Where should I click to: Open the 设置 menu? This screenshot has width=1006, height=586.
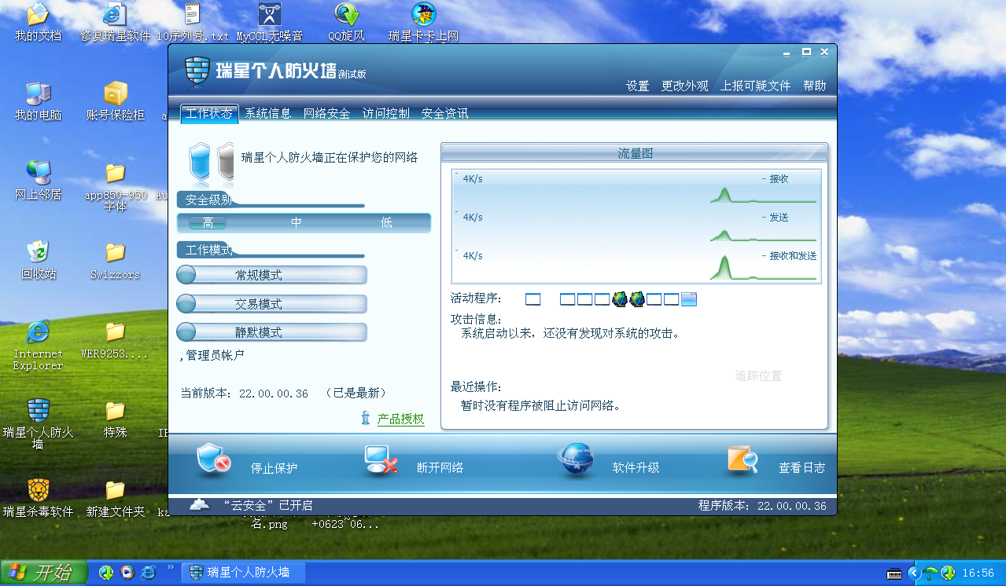pyautogui.click(x=638, y=86)
